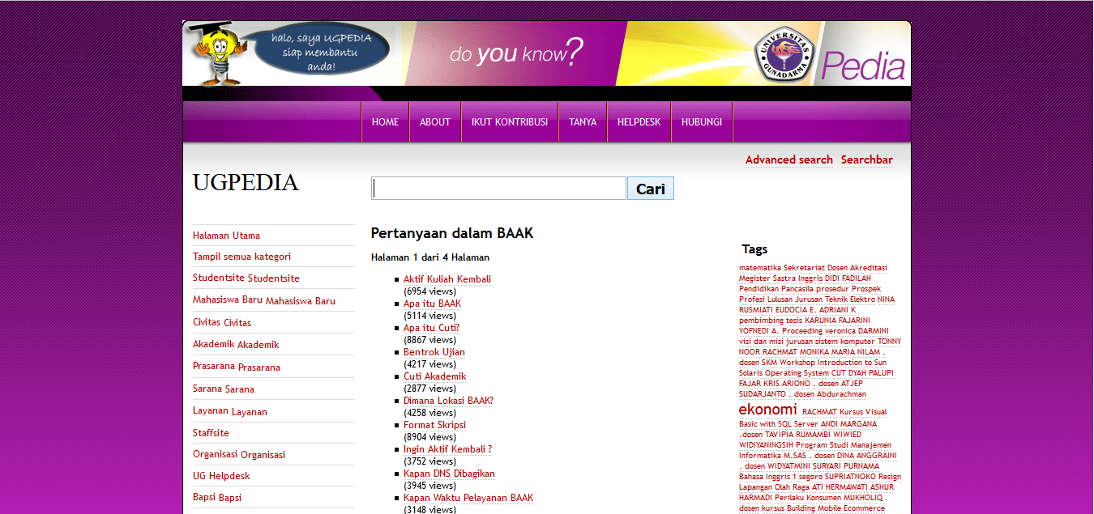Select the 'Sastra Inggris' tag

(x=798, y=278)
